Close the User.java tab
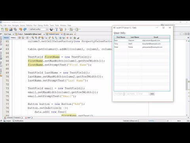 point(75,34)
